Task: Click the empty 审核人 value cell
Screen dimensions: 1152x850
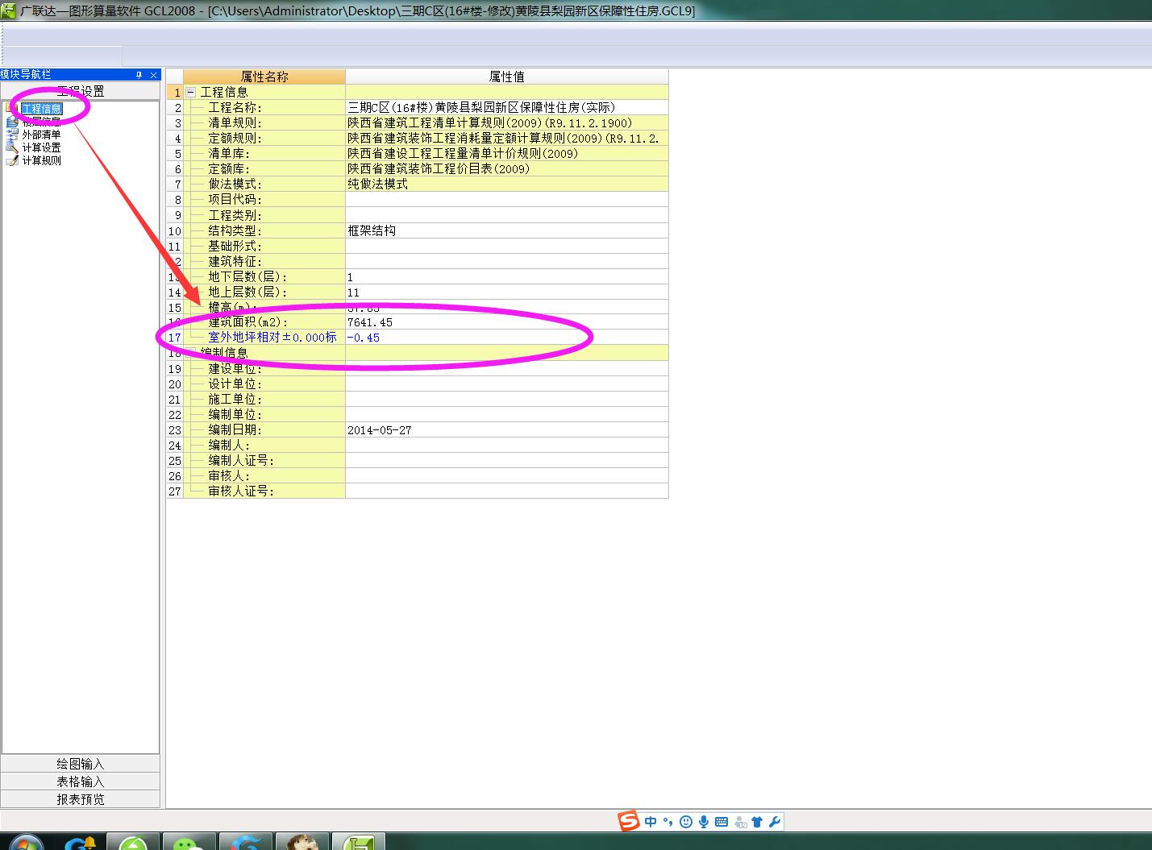Action: coord(507,475)
